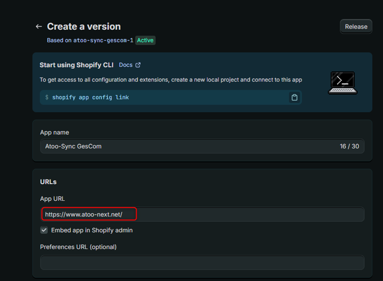This screenshot has height=281, width=383.
Task: Open the Docs link
Action: tap(126, 65)
